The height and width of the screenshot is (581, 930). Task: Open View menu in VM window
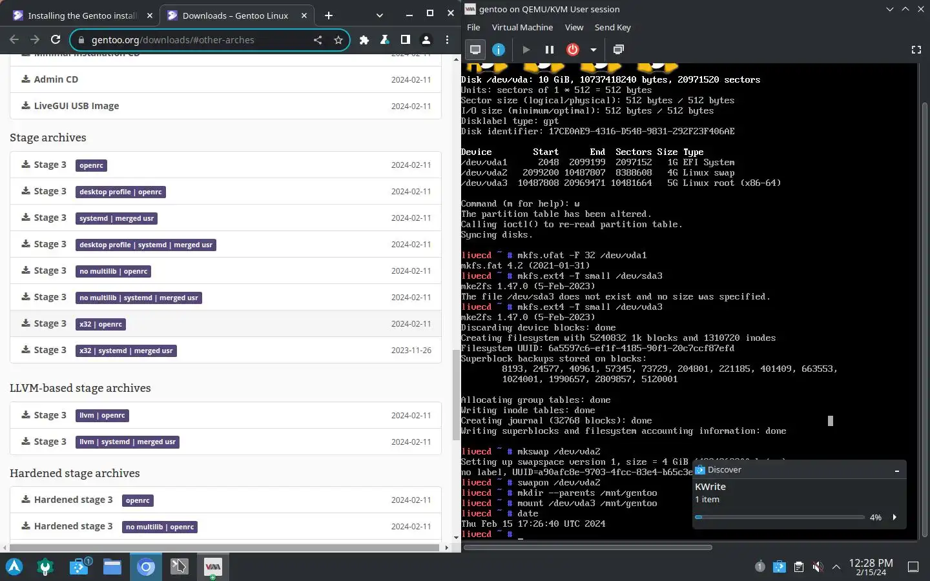point(574,27)
